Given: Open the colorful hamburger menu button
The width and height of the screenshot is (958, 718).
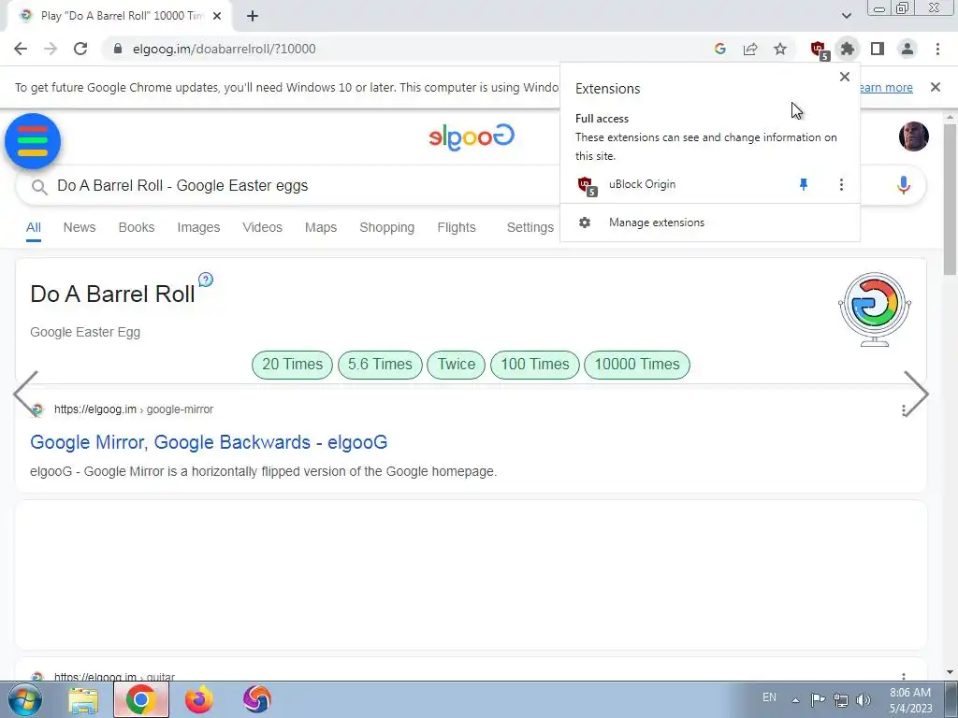Looking at the screenshot, I should pos(33,141).
